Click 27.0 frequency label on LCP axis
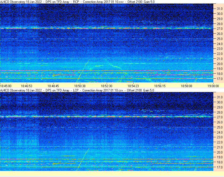 pos(220,117)
